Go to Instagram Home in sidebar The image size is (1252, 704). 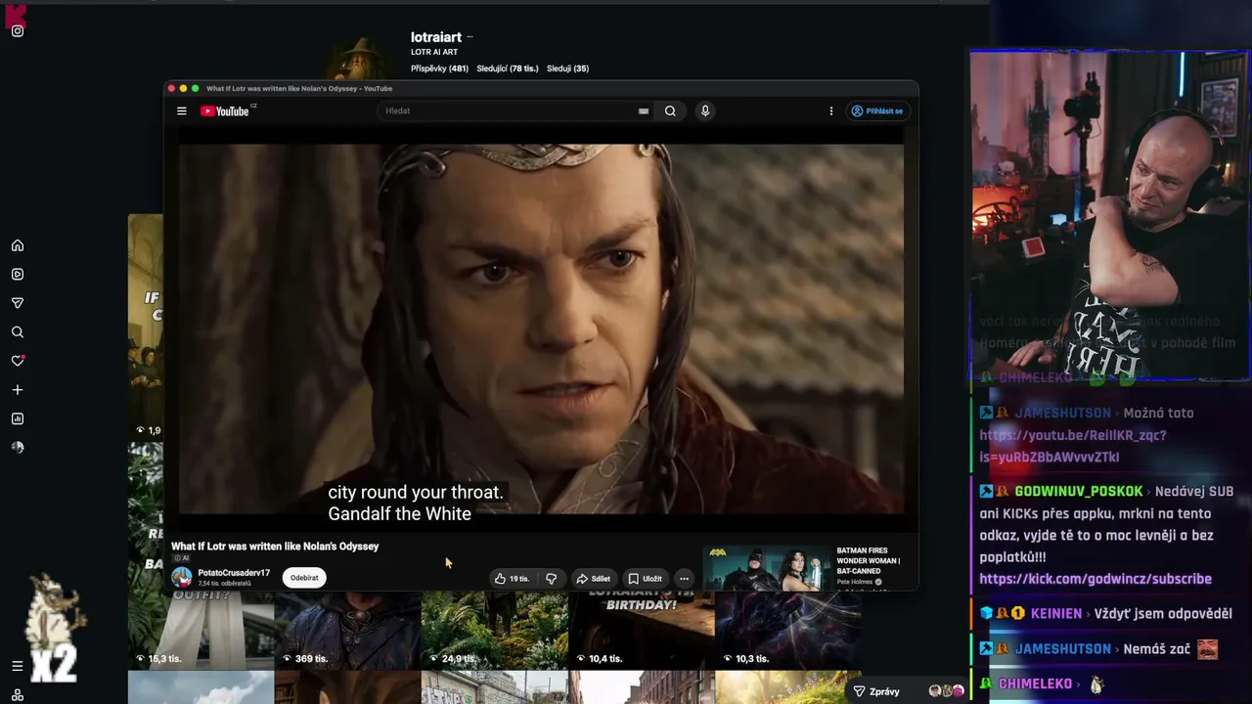[18, 245]
